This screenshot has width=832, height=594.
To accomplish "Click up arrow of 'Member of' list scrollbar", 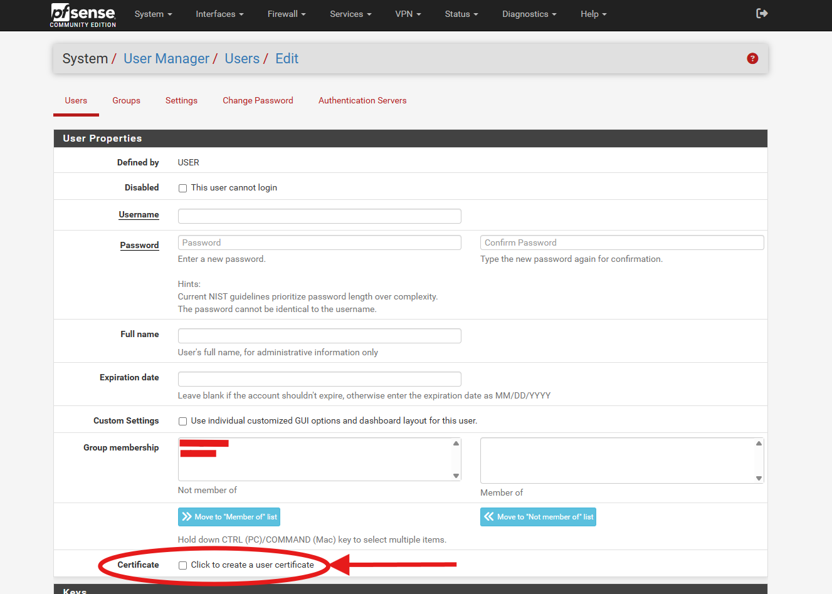I will pyautogui.click(x=759, y=443).
